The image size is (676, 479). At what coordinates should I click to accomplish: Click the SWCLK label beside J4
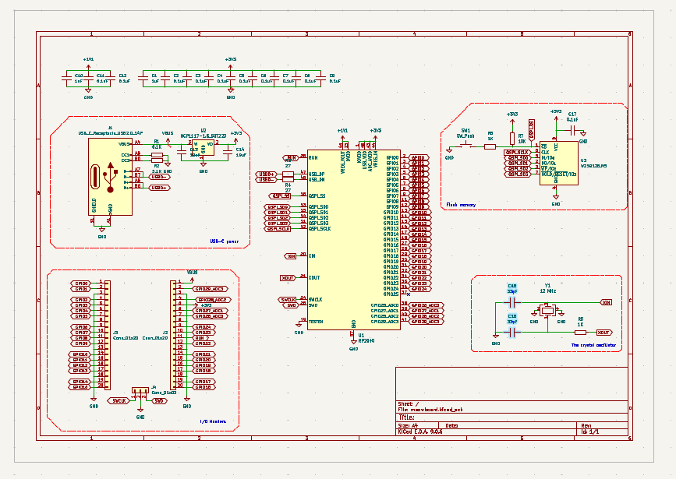point(119,400)
